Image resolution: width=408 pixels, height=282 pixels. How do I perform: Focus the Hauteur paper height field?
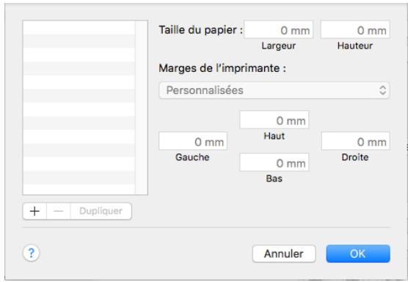click(355, 30)
